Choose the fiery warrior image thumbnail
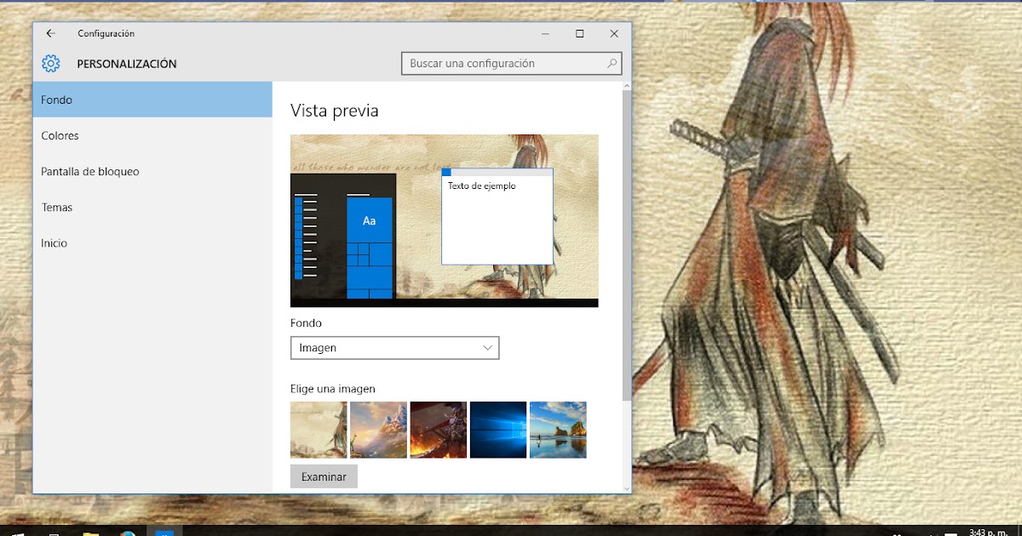 tap(438, 430)
